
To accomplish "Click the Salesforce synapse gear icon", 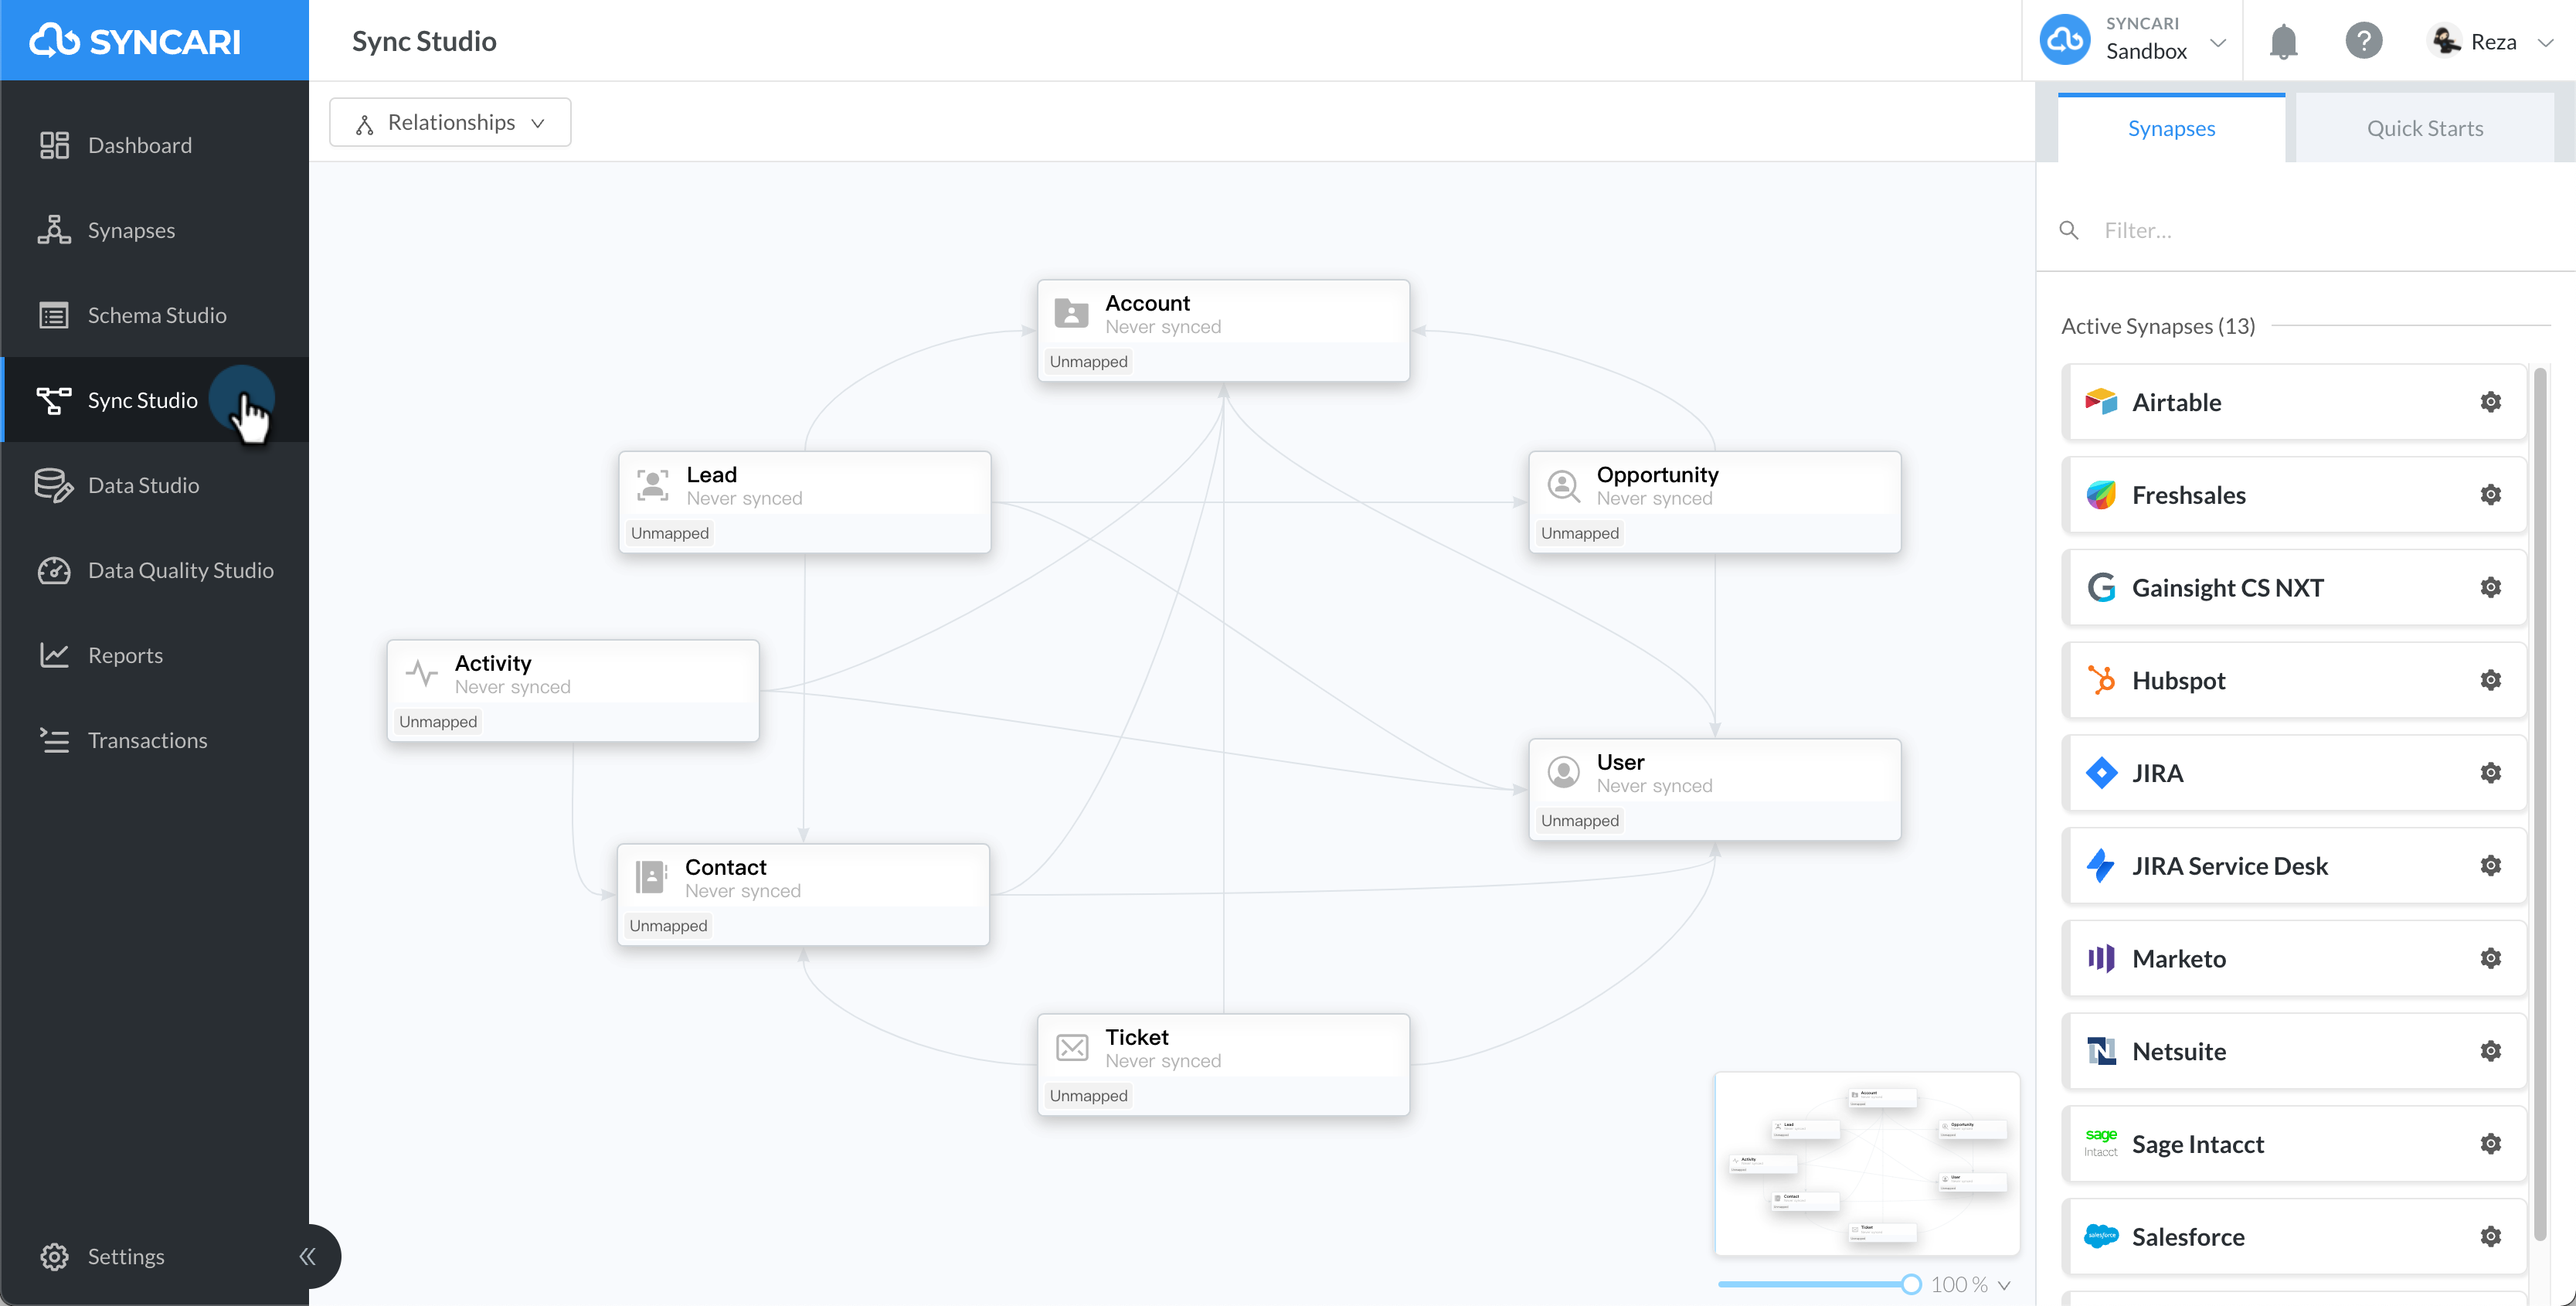I will (x=2490, y=1237).
